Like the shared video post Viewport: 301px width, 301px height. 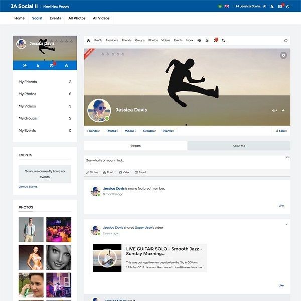click(x=281, y=285)
